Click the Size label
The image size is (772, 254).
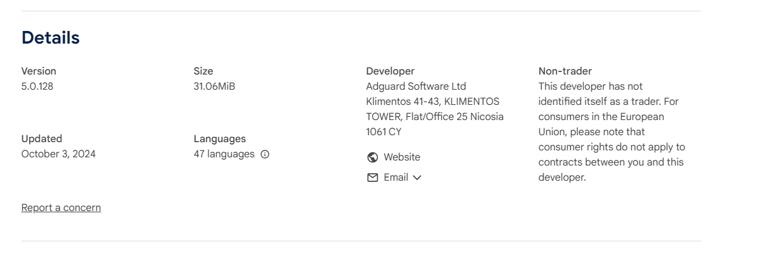tap(203, 71)
